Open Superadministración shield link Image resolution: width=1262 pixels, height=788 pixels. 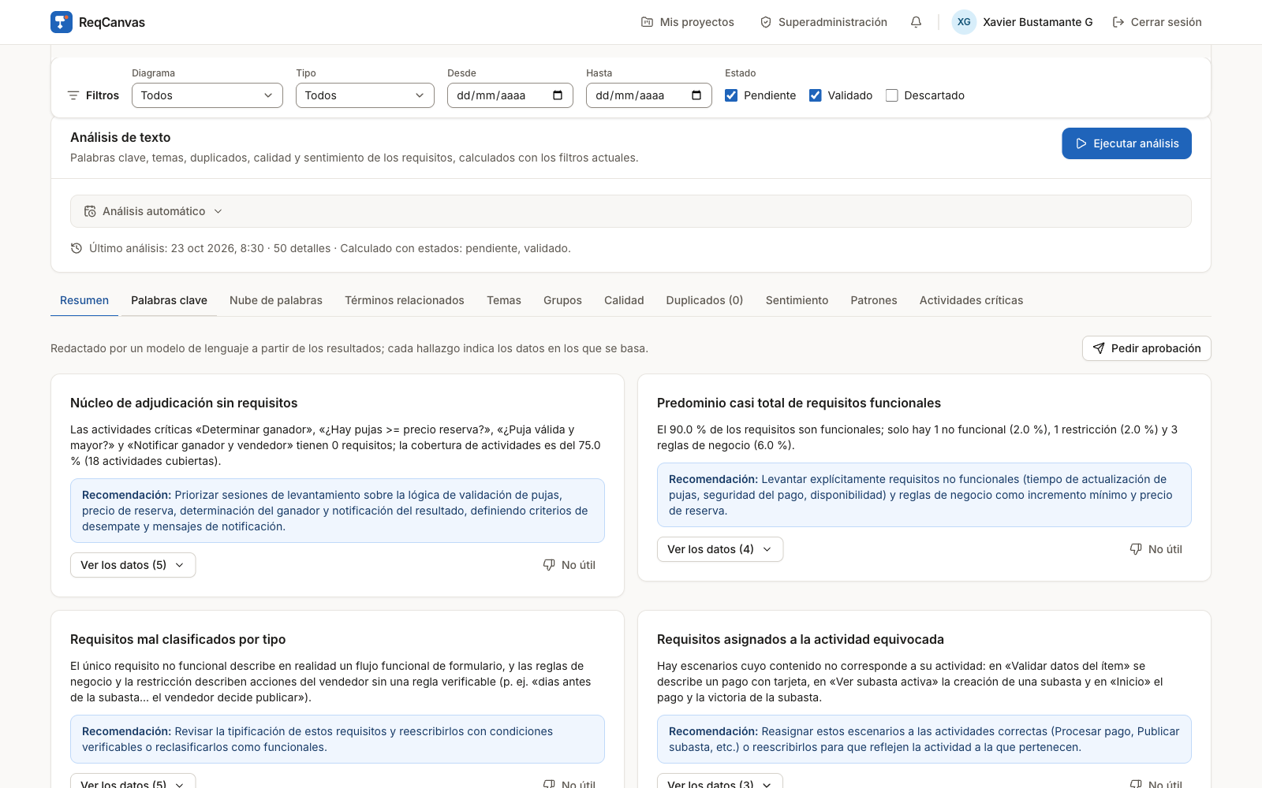click(823, 22)
